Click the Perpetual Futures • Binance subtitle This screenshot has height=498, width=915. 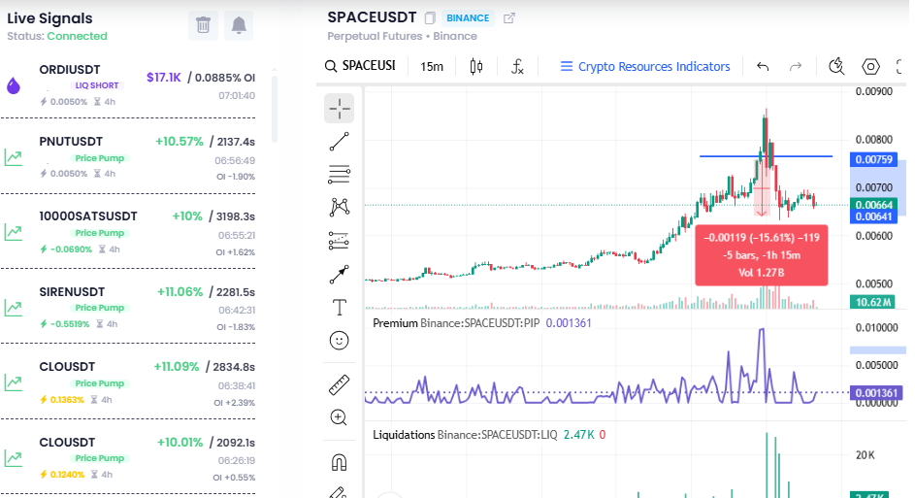tap(402, 36)
